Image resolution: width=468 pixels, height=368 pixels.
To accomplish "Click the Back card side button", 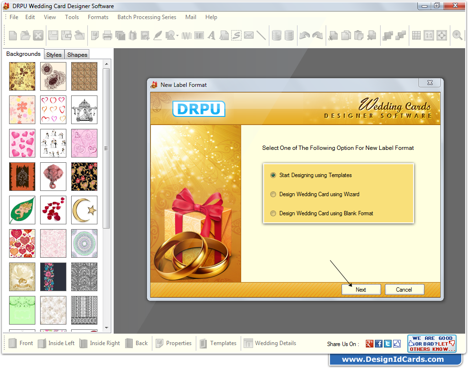I will [137, 343].
